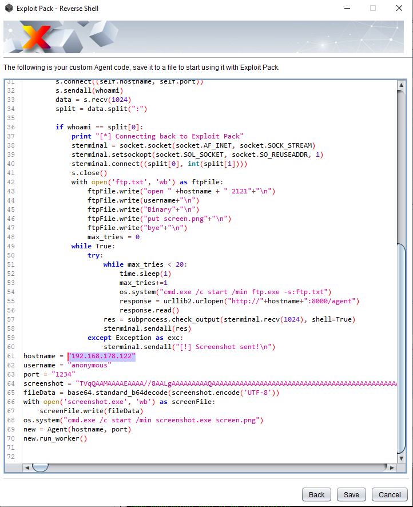Click the vertical scrollbar down arrow
The image size is (413, 507).
point(401,458)
